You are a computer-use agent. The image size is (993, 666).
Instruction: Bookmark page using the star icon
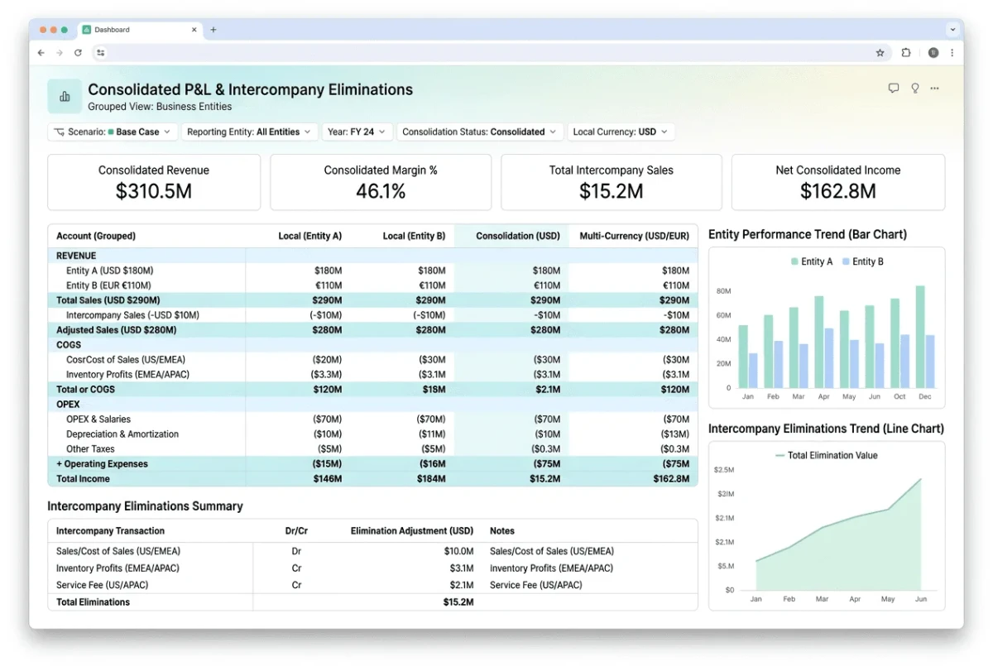click(880, 52)
